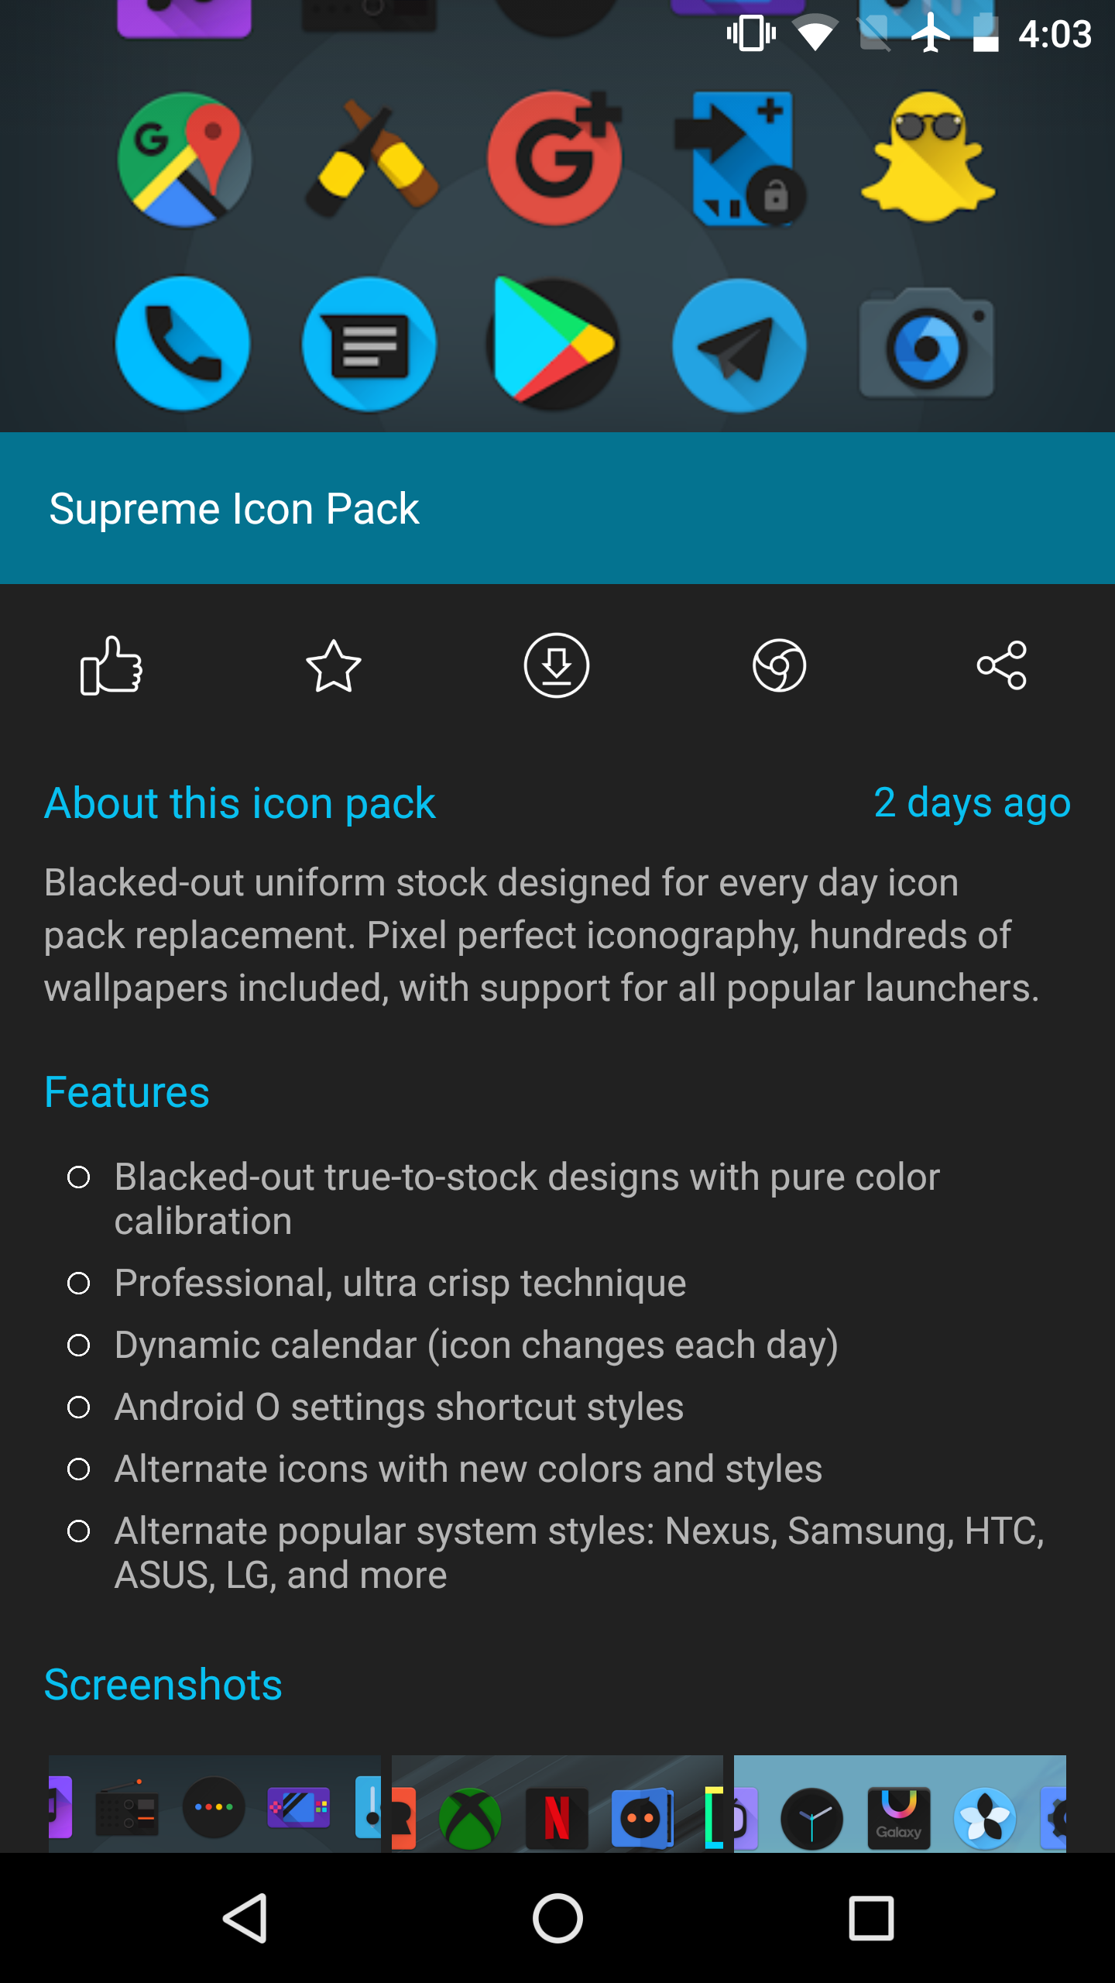Screen dimensions: 1115x1983
Task: Tap the recent apps square button
Action: tap(871, 1918)
